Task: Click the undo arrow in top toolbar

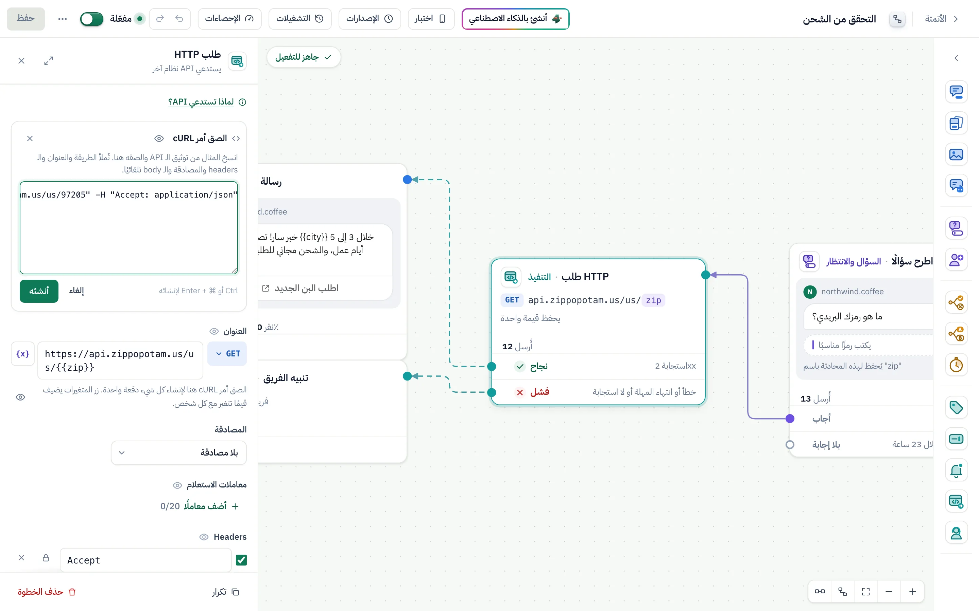Action: tap(179, 19)
